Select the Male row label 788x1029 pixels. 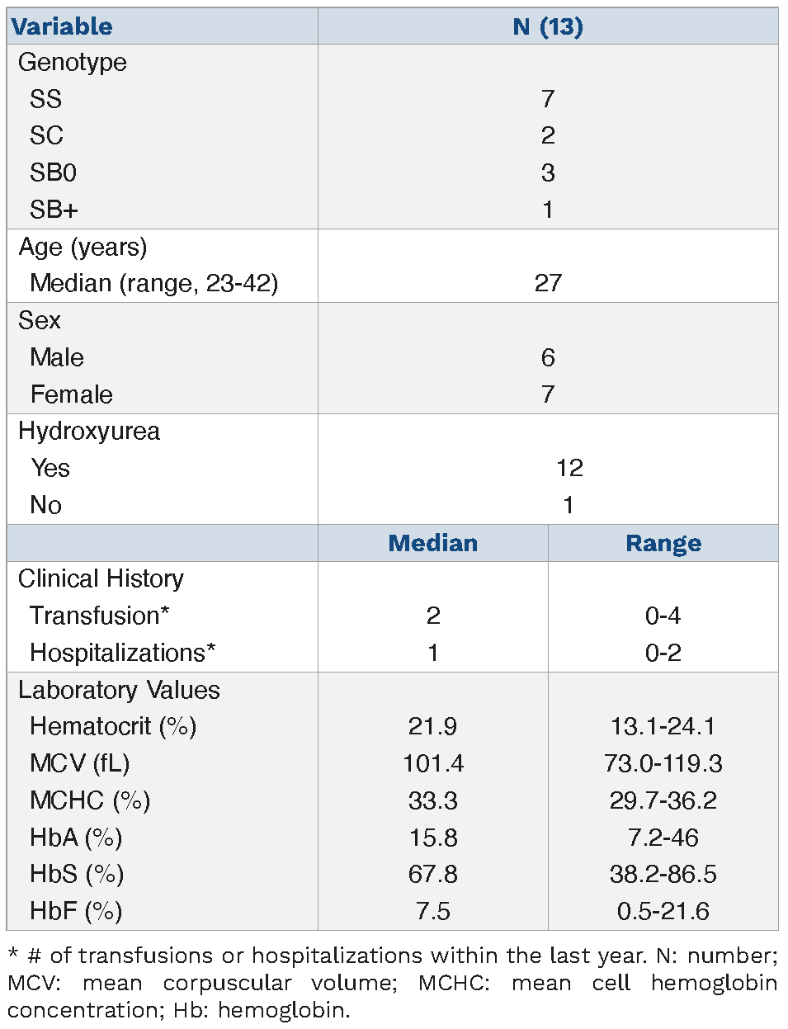click(x=57, y=357)
